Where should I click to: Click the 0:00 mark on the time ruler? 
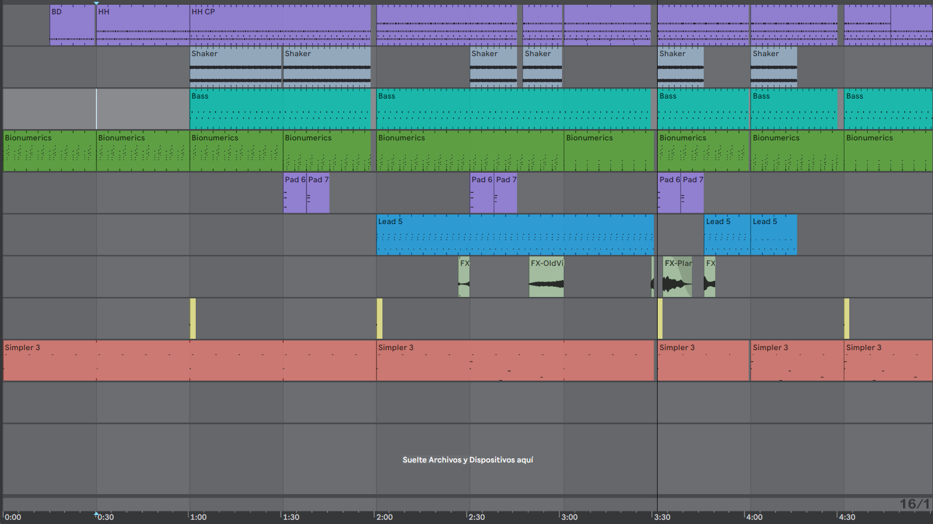point(13,517)
